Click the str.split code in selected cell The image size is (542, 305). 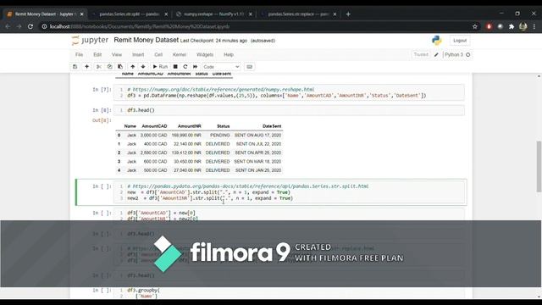pyautogui.click(x=289, y=192)
